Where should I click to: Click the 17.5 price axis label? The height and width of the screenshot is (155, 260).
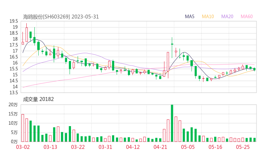tap(14, 45)
